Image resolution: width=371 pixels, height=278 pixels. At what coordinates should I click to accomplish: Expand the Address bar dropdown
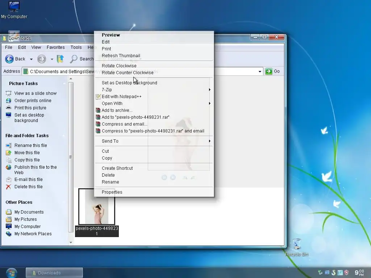click(260, 71)
